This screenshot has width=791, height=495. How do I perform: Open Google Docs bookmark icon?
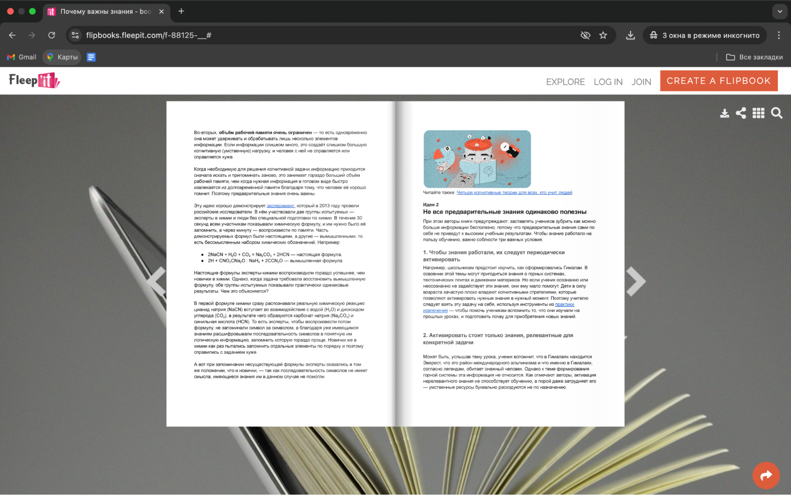(91, 57)
